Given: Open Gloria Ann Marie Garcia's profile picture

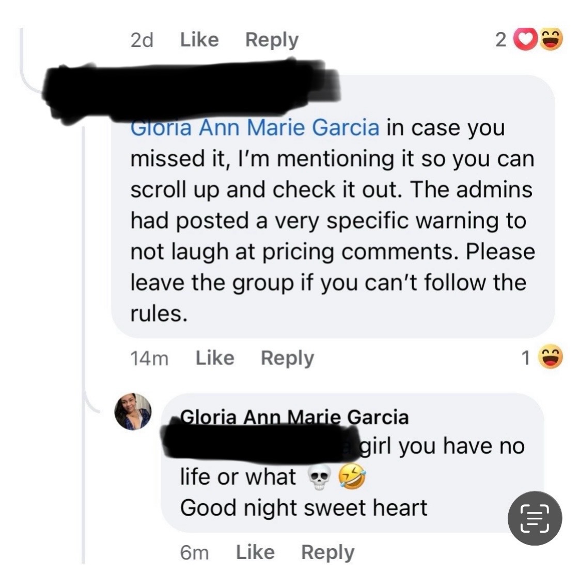Looking at the screenshot, I should pos(133,412).
